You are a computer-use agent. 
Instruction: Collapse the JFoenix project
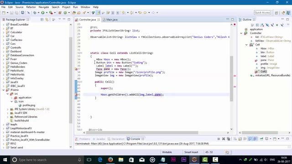pos(4,90)
